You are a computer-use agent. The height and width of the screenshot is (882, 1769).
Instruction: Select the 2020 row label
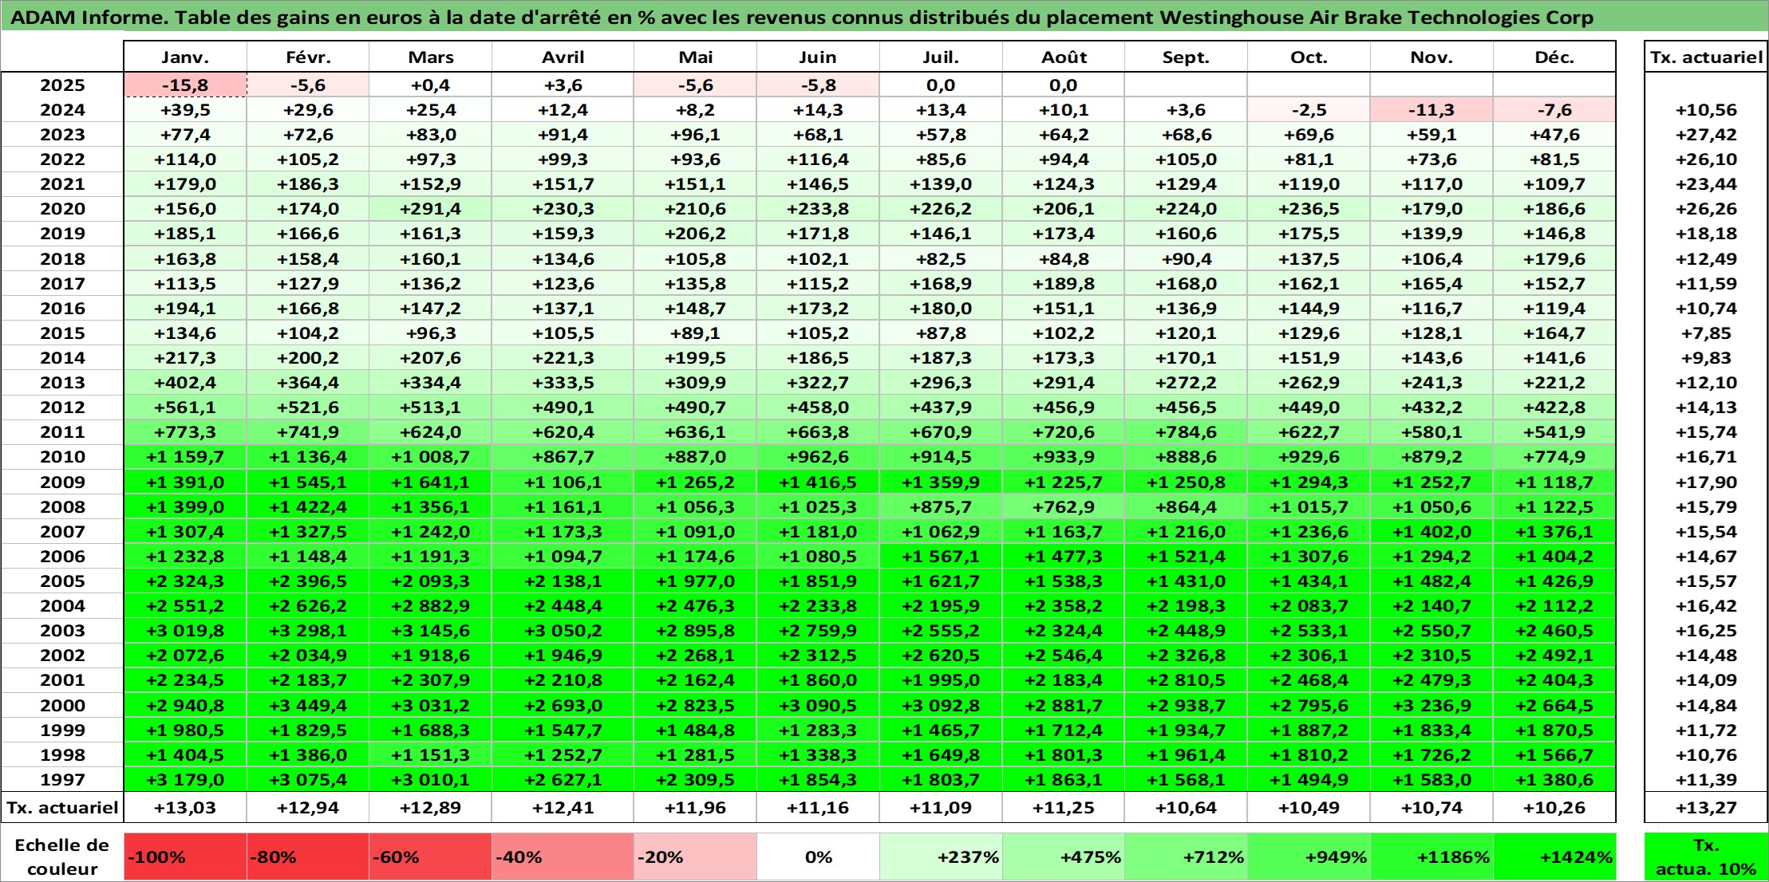[62, 209]
